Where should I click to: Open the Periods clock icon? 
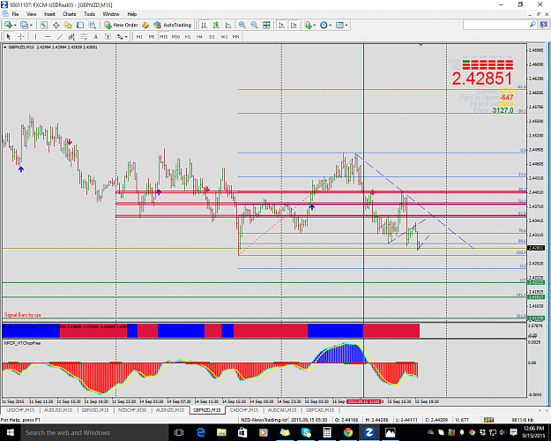324,25
